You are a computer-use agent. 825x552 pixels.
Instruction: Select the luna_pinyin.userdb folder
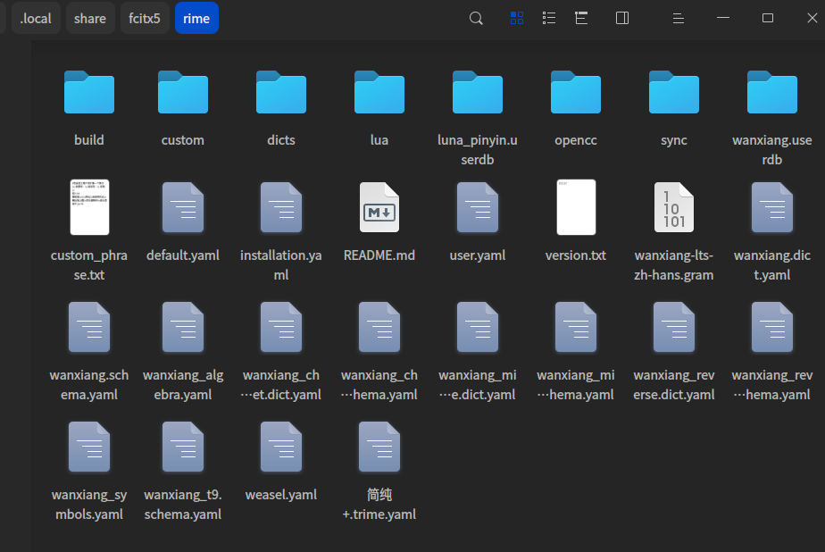[478, 93]
